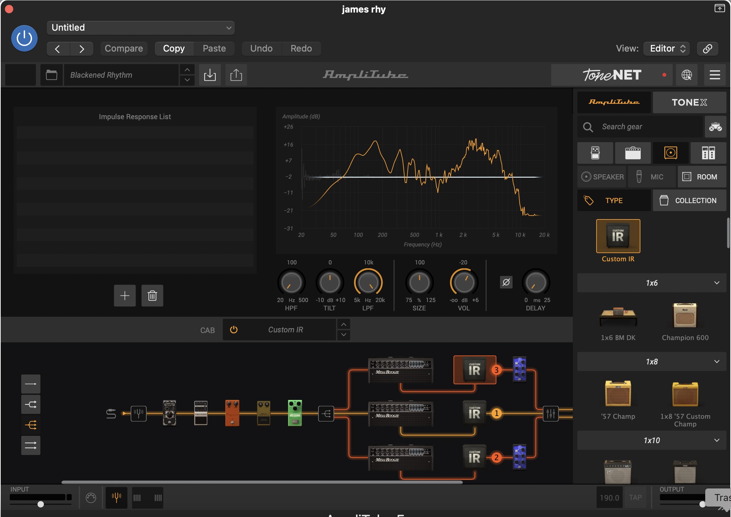Go to previous preset arrow
The height and width of the screenshot is (517, 731).
[x=58, y=49]
